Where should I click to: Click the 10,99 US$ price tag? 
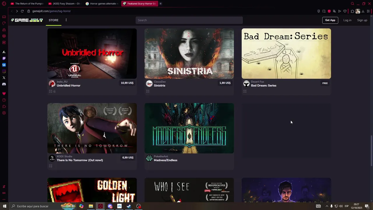point(127,83)
